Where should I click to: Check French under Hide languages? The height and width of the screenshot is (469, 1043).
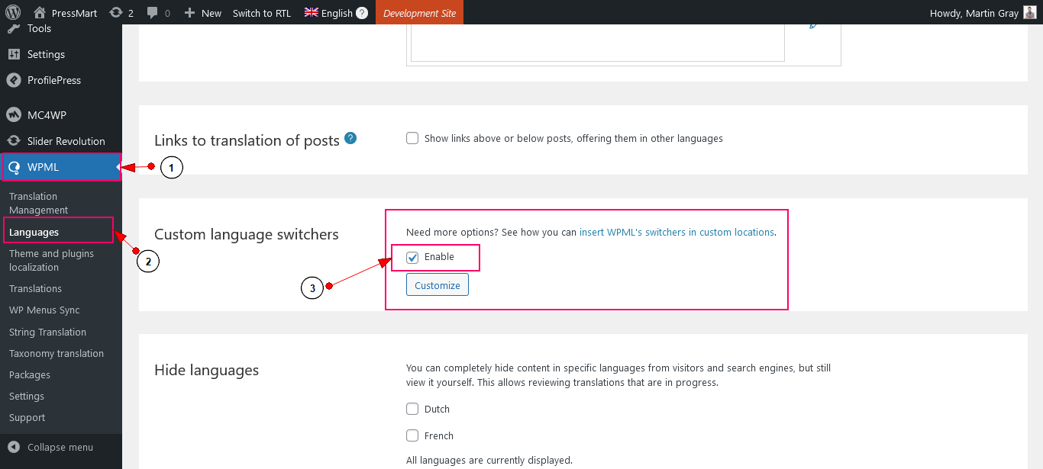pos(412,435)
